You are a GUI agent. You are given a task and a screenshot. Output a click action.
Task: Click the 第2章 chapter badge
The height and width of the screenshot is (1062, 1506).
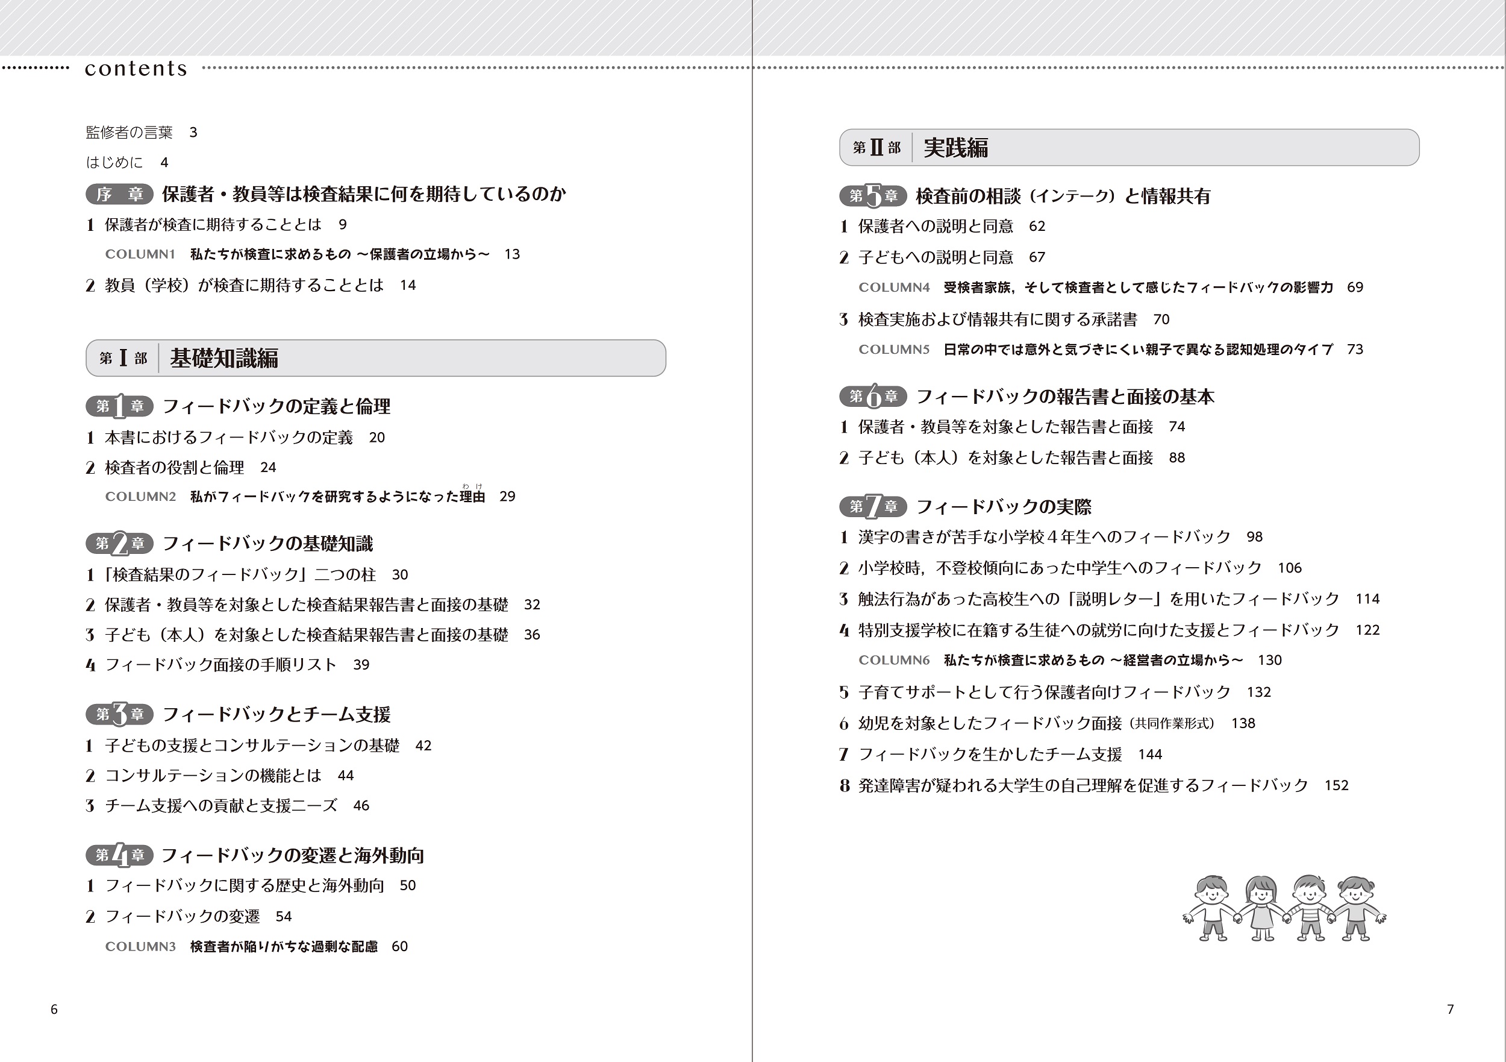pos(119,544)
